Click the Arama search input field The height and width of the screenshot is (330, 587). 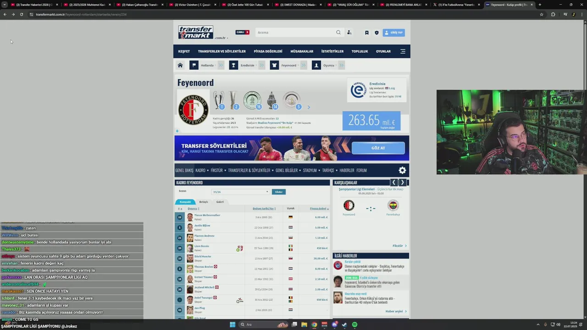[x=295, y=33]
